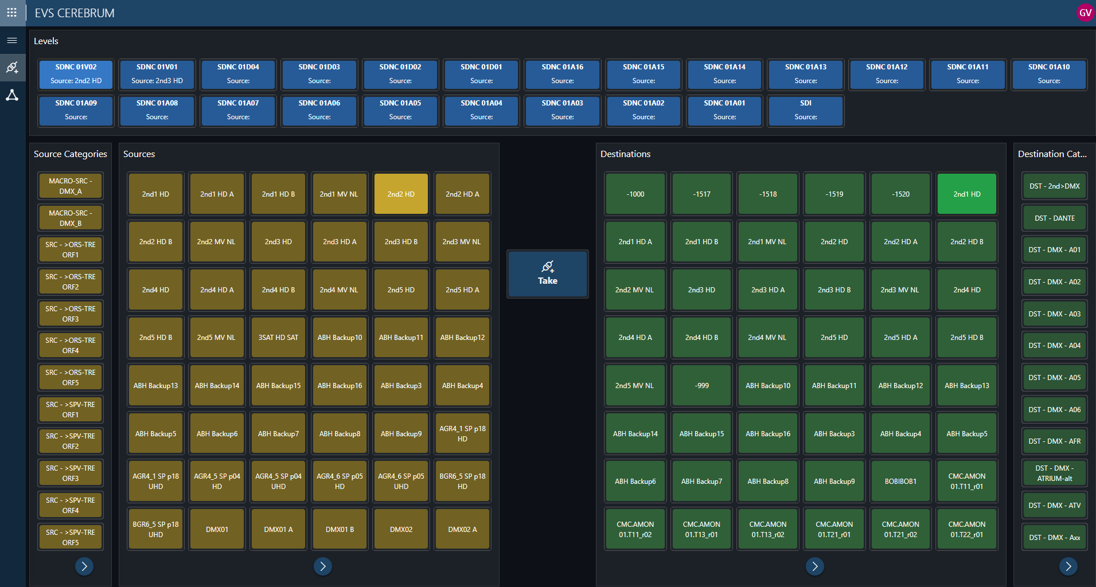This screenshot has width=1096, height=587.
Task: Select level SDNC 01V01
Action: [157, 74]
